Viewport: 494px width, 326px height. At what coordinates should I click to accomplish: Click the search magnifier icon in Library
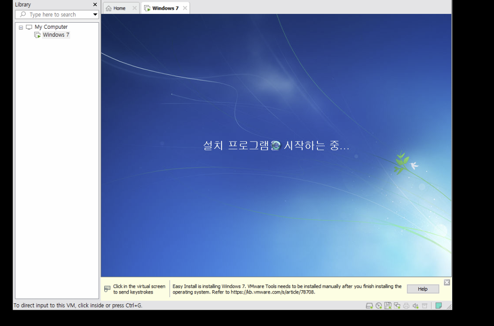[x=23, y=14]
